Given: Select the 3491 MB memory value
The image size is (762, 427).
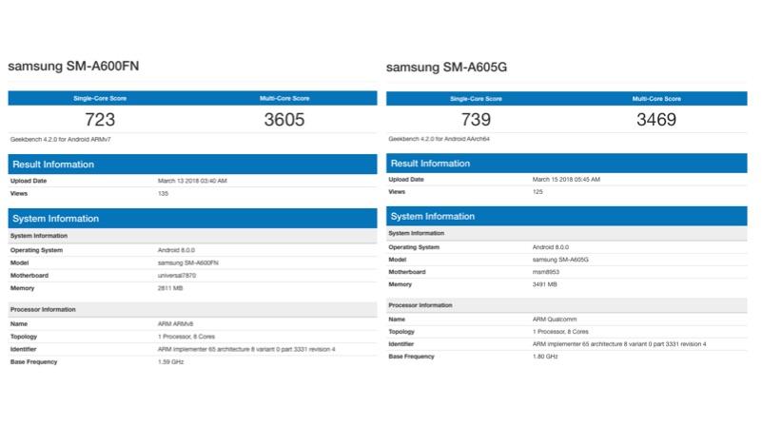Looking at the screenshot, I should pyautogui.click(x=546, y=284).
